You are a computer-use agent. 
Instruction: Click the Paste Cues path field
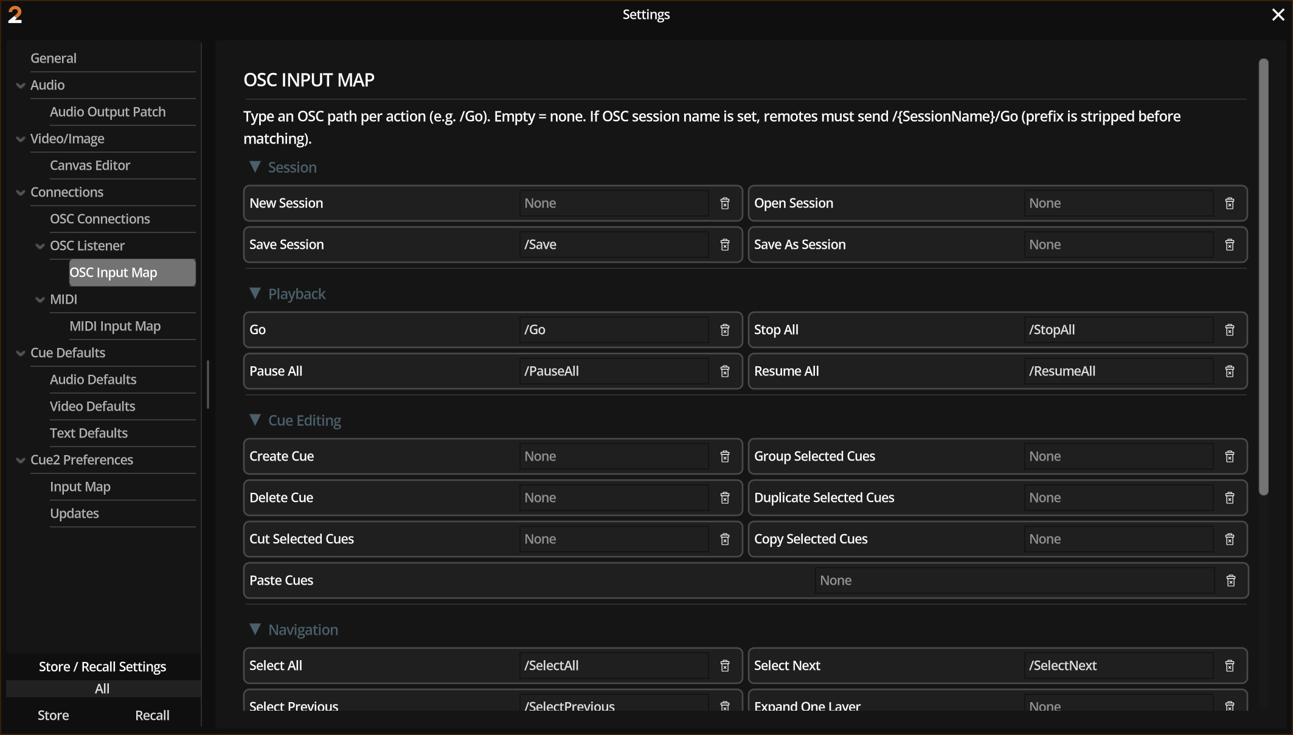point(1014,580)
